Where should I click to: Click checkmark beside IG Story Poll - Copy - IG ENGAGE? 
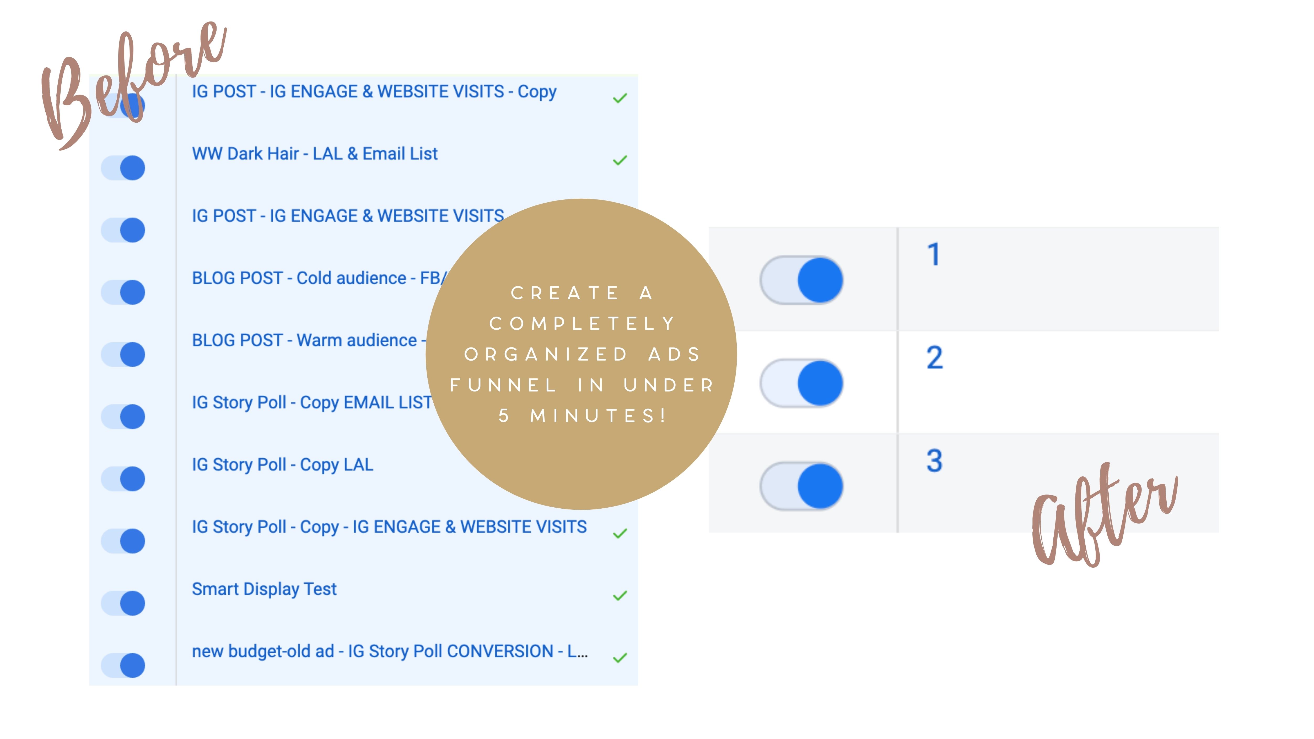(620, 534)
